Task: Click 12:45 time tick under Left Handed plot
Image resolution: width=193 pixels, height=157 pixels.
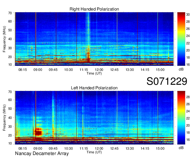Action: point(114,148)
